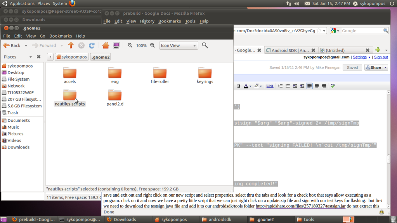
Task: Click the Firefox URL address bar
Action: pyautogui.click(x=274, y=31)
